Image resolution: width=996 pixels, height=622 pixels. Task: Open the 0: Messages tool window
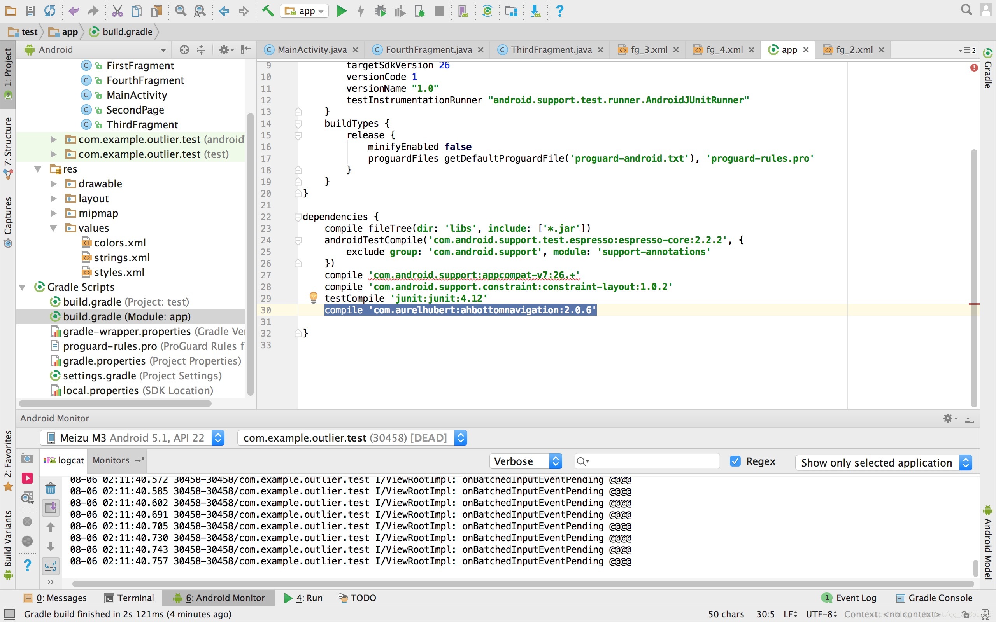click(56, 598)
